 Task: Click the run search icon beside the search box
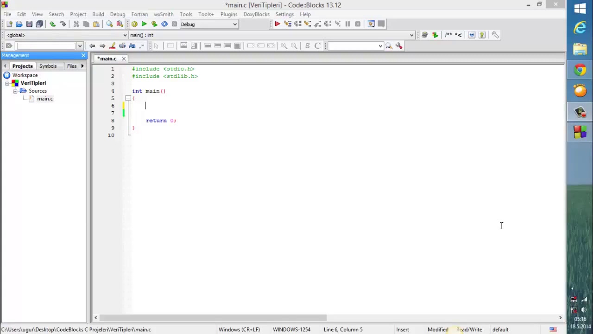(389, 45)
